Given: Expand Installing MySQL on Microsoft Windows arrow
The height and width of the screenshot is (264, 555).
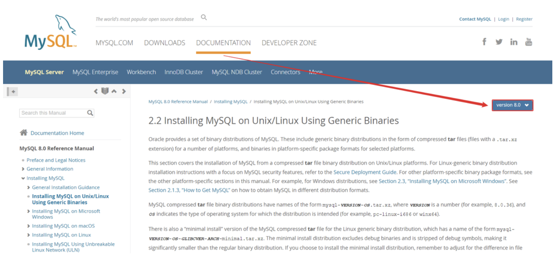Looking at the screenshot, I should coord(29,211).
